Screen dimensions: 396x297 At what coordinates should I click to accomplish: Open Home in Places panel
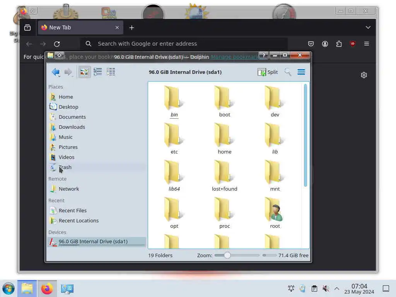[96, 97]
